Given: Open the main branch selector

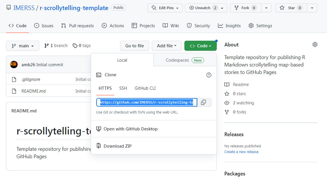Looking at the screenshot, I should 23,46.
